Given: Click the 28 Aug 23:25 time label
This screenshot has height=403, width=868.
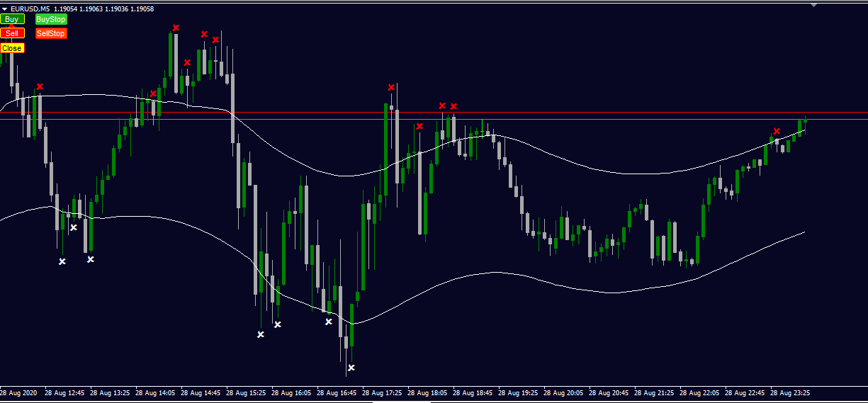Looking at the screenshot, I should (793, 392).
